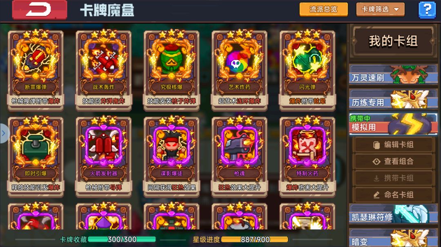This screenshot has height=247, width=441.
Task: Expand the left edge side arrow panel
Action: coord(4,133)
